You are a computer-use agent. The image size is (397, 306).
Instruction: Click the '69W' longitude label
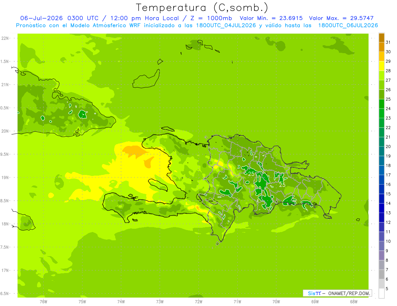pyautogui.click(x=315, y=302)
